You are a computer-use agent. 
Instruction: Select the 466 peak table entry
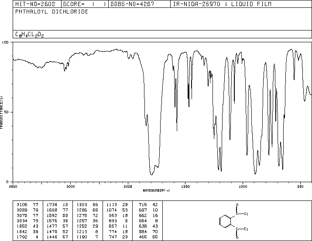[148, 237]
